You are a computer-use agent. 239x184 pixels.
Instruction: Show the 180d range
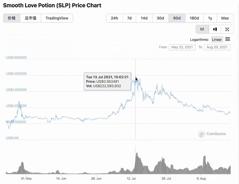click(x=194, y=18)
